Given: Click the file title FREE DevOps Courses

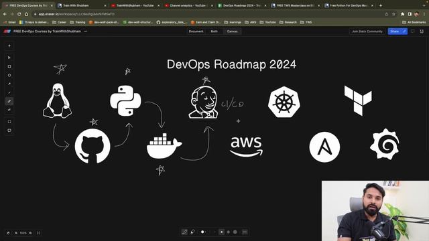Looking at the screenshot, I should (x=47, y=31).
